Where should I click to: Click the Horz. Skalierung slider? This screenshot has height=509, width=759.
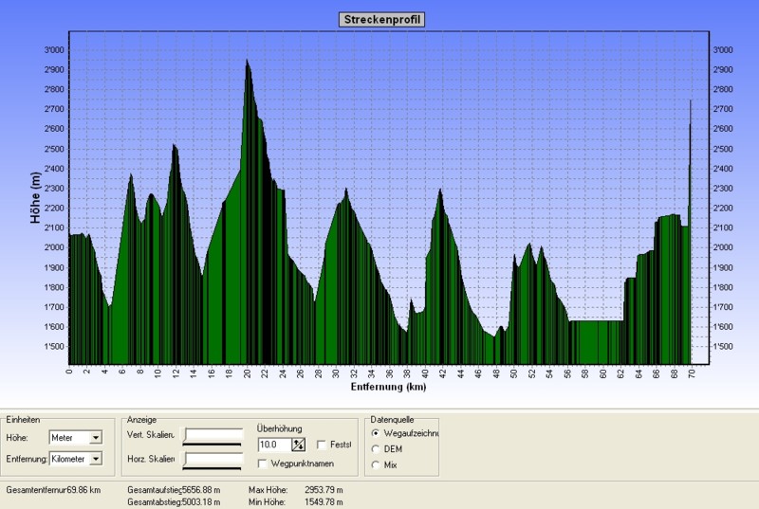(213, 460)
